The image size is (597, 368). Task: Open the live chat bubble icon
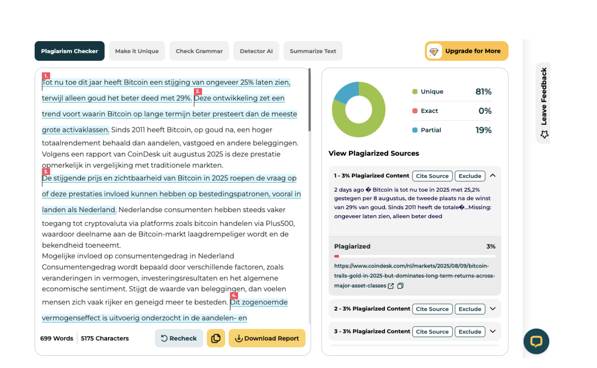click(x=536, y=341)
